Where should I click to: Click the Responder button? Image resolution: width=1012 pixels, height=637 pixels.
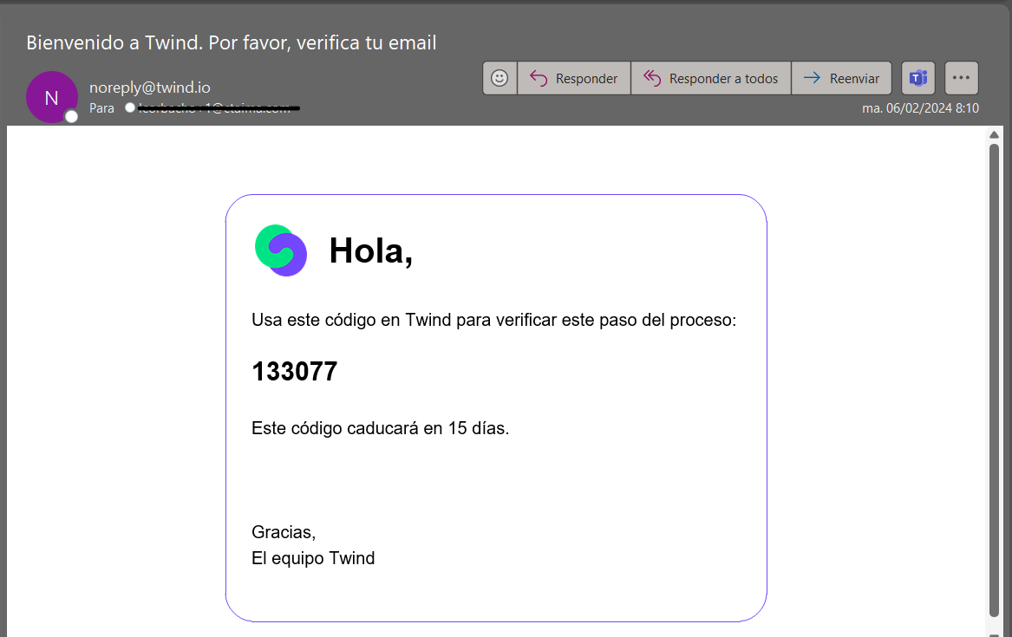point(574,78)
